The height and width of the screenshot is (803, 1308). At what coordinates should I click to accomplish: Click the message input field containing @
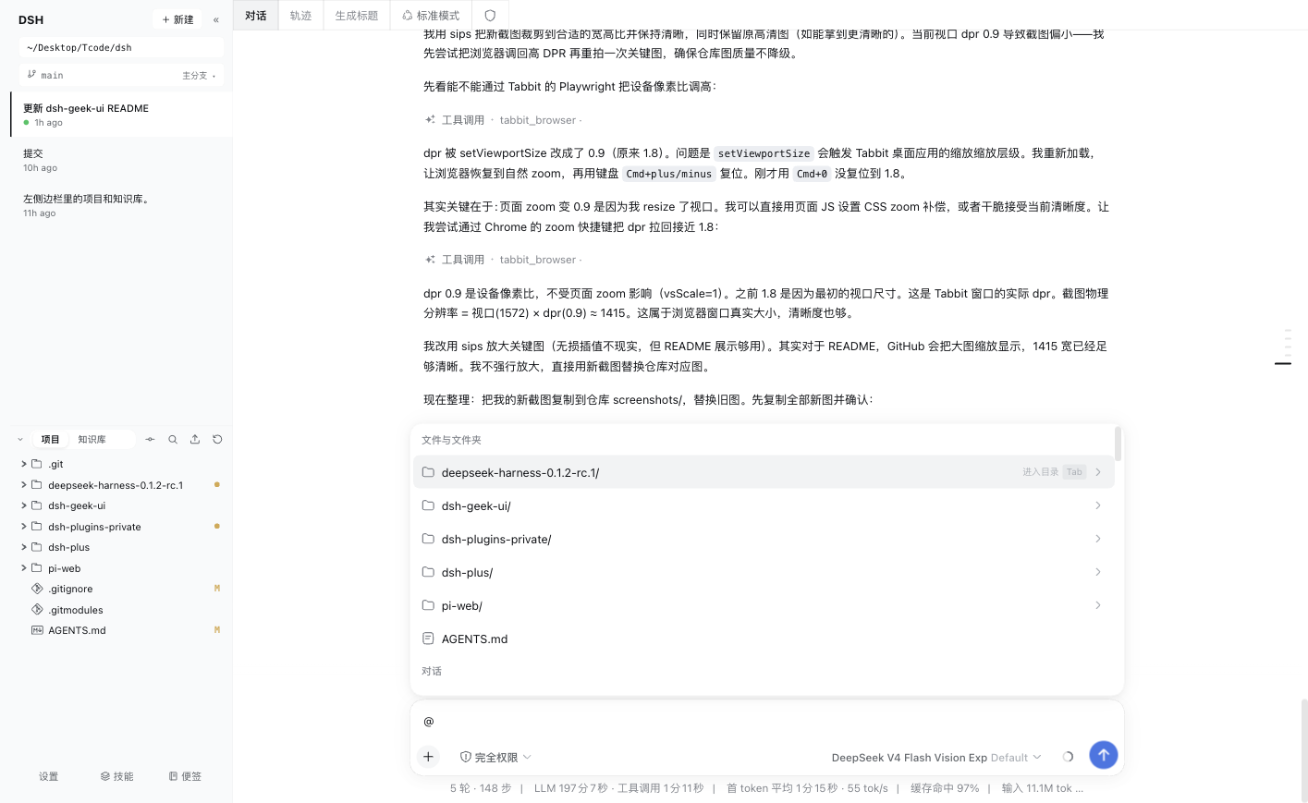pos(766,721)
